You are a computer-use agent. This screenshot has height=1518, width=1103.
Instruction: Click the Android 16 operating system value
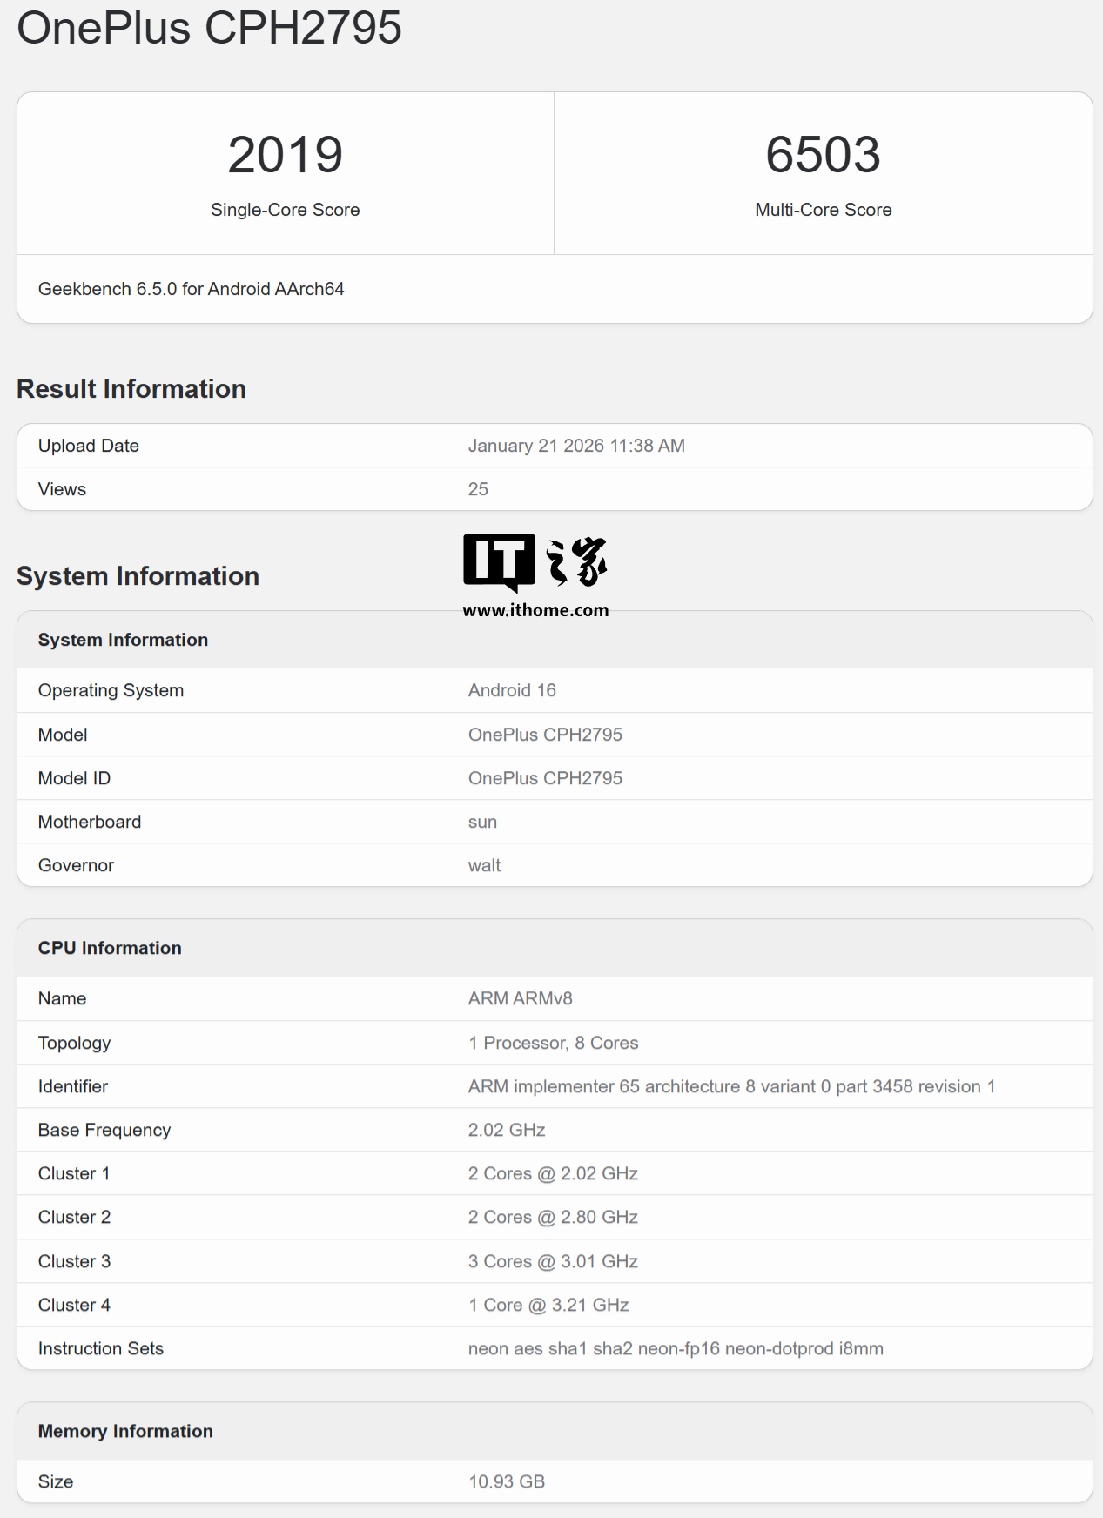click(512, 690)
